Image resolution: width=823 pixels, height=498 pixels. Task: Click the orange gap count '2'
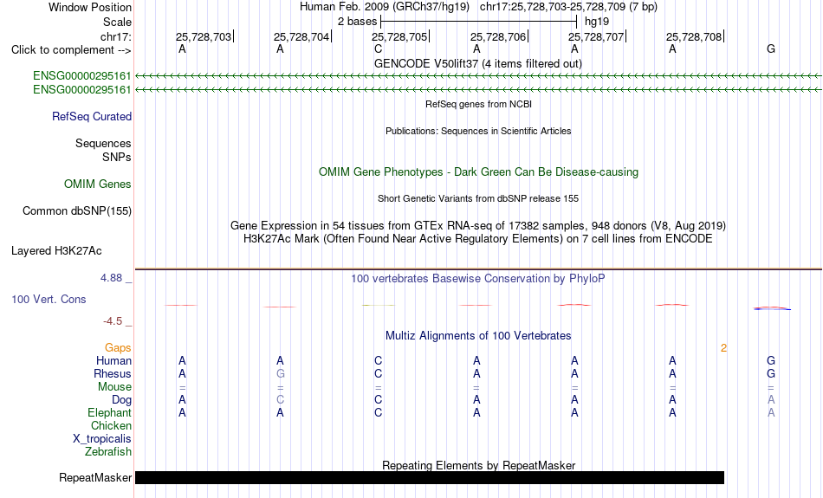723,348
